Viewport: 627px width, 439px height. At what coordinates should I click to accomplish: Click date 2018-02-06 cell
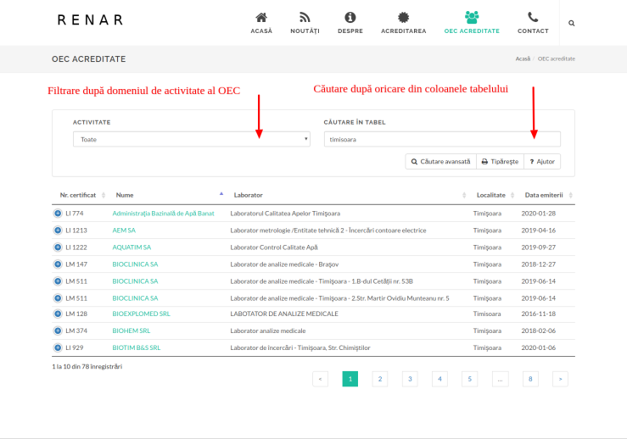(x=539, y=331)
